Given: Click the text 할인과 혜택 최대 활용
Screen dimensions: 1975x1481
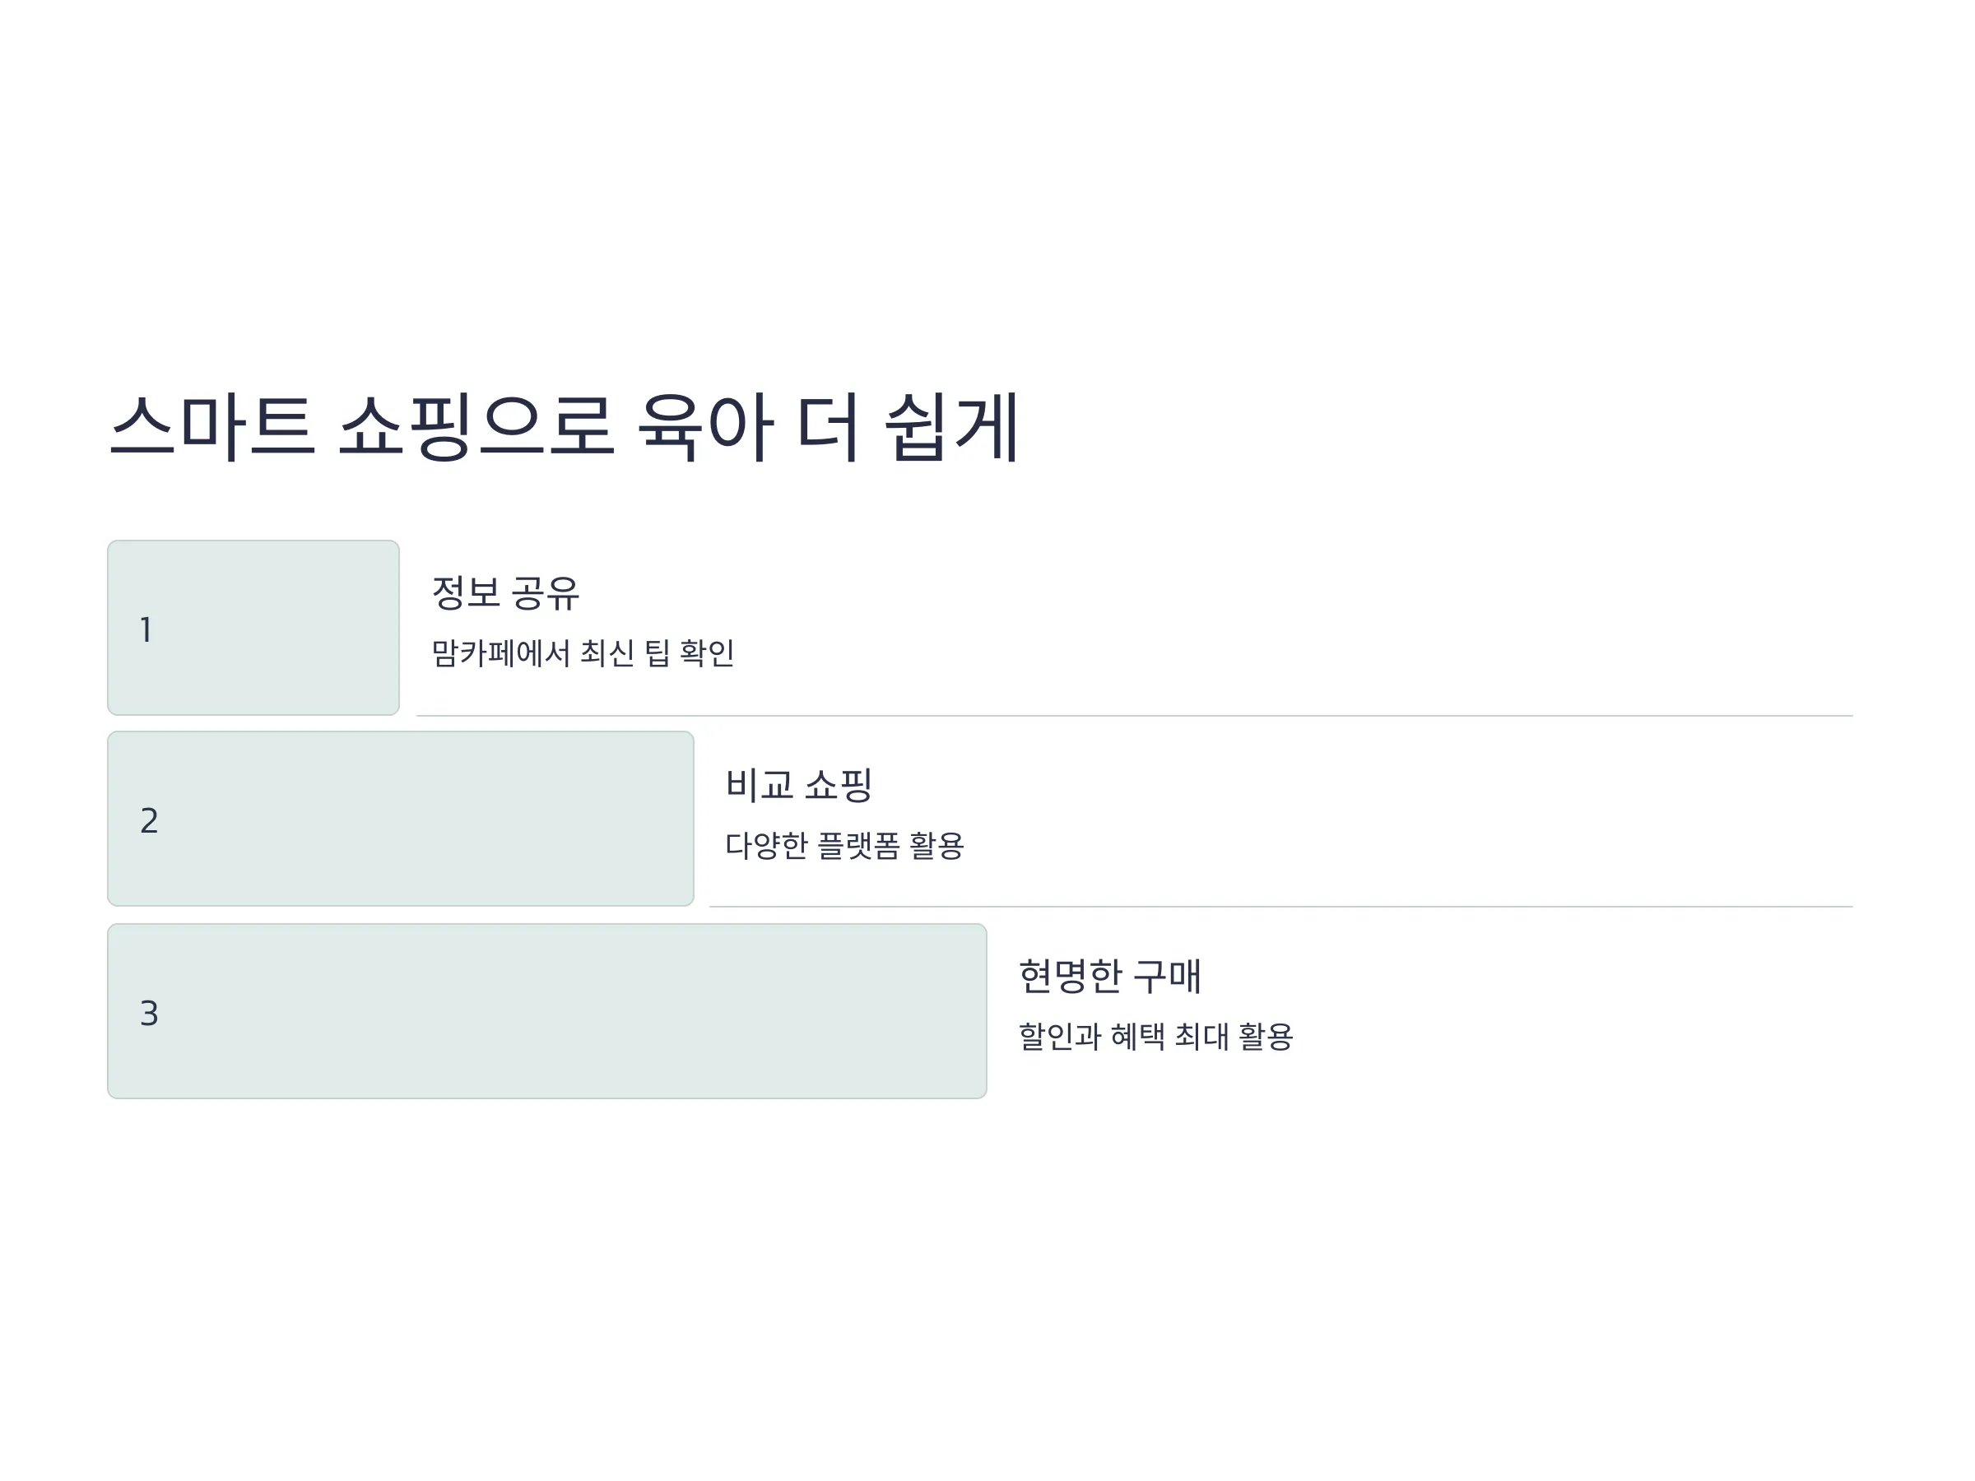Looking at the screenshot, I should click(x=1155, y=1037).
